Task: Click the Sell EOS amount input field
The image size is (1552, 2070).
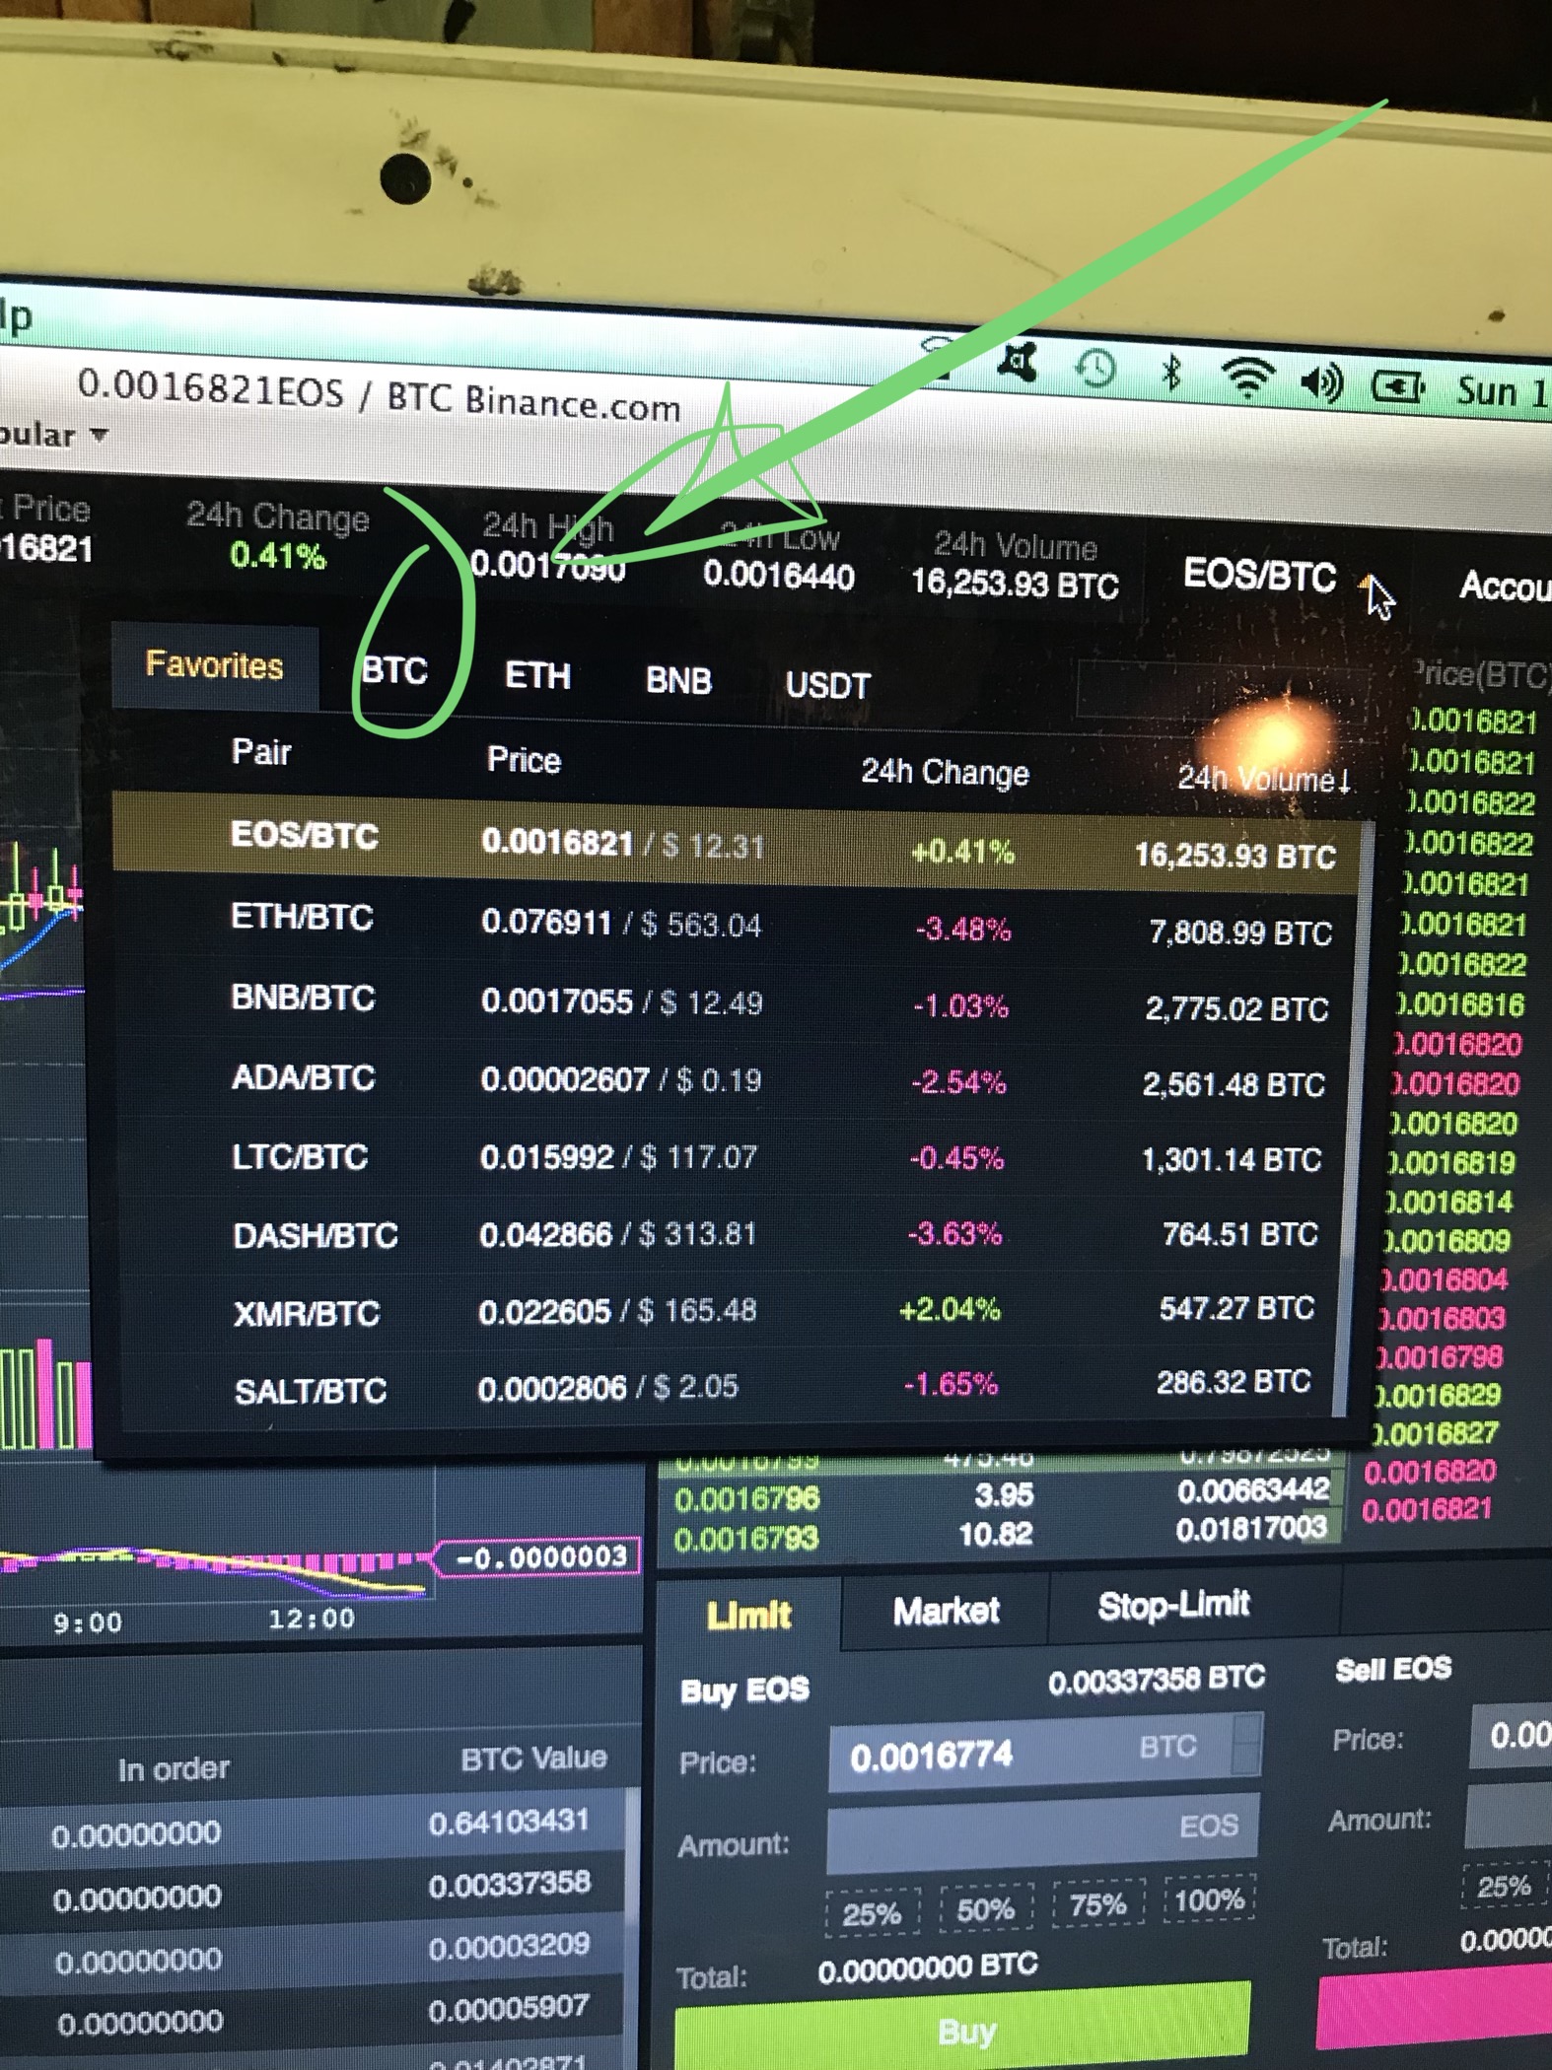Action: click(1509, 1815)
